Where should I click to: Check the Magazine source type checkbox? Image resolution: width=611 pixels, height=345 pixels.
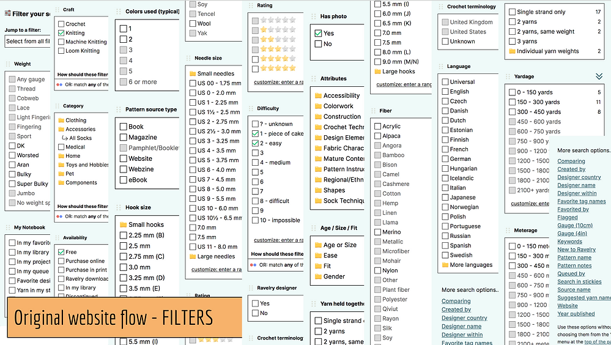coord(124,137)
